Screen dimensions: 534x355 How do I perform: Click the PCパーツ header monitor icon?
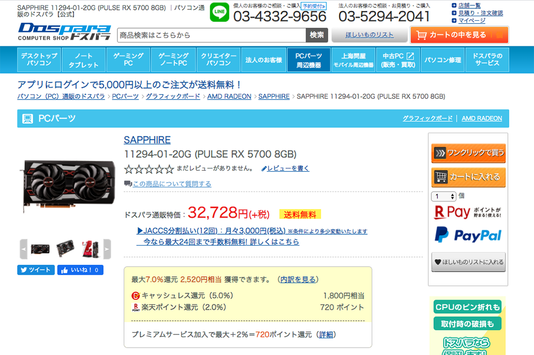tap(28, 119)
